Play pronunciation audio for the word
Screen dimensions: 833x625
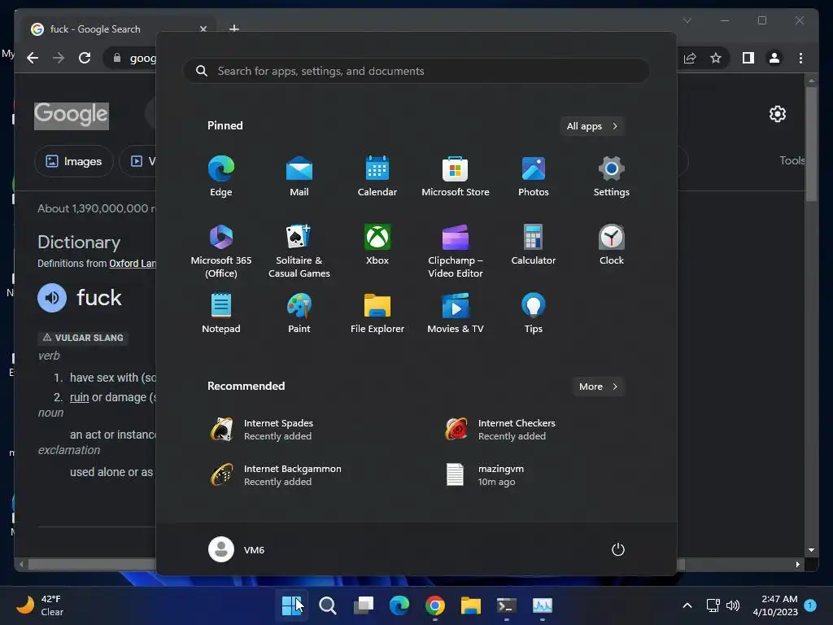point(52,298)
